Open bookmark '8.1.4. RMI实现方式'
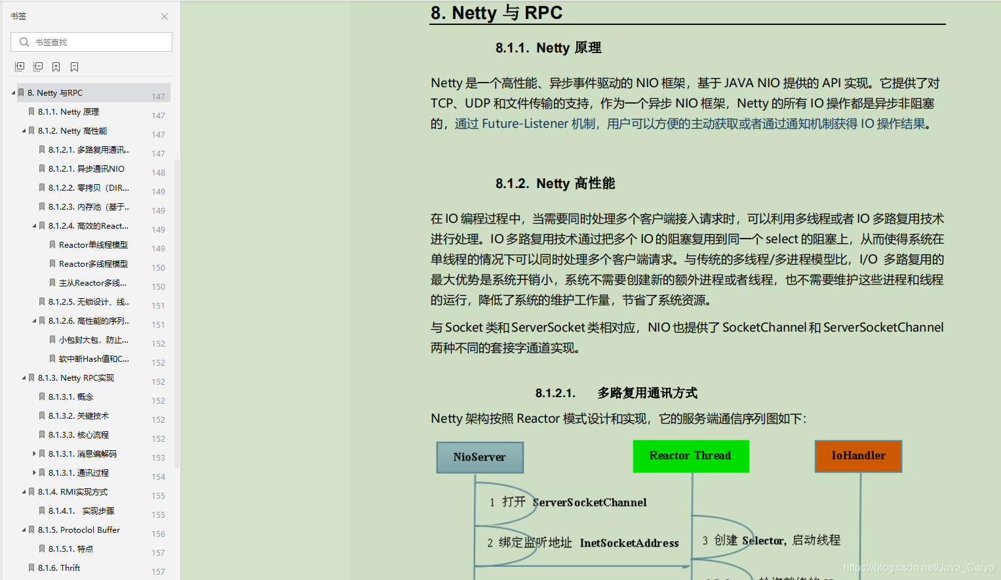The width and height of the screenshot is (1001, 580). point(73,492)
